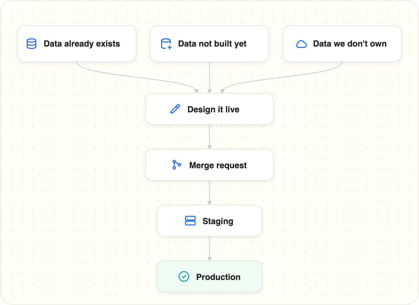The height and width of the screenshot is (305, 419).
Task: Select the "Merge request" label
Action: (218, 165)
